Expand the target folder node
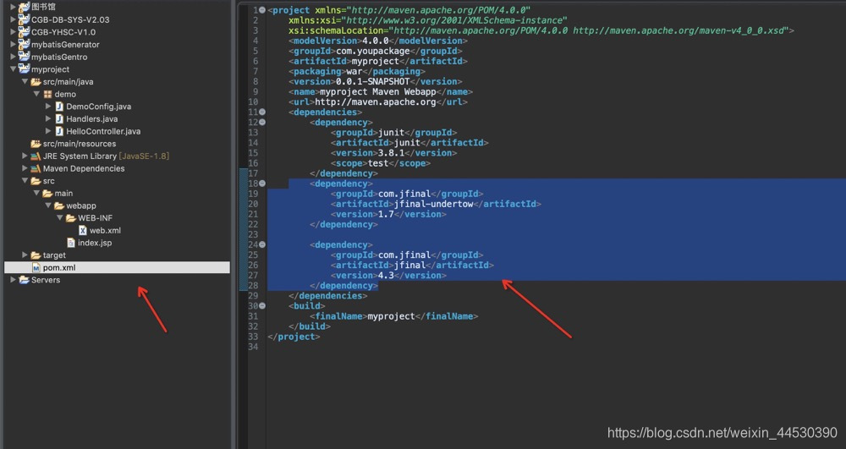The height and width of the screenshot is (449, 846). pos(25,255)
